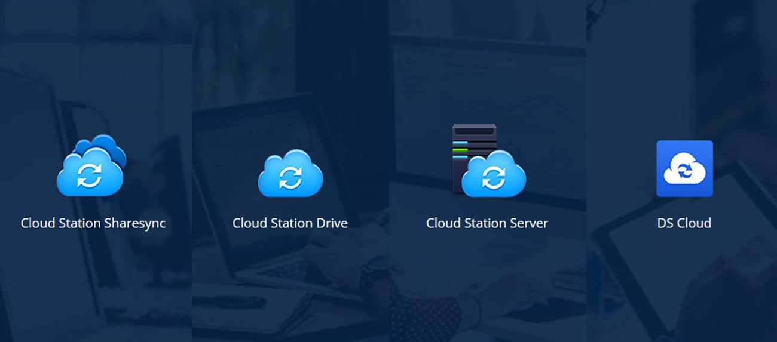This screenshot has width=777, height=342.
Task: Open the Cloud Station Sharesync cloud icon
Action: point(91,166)
